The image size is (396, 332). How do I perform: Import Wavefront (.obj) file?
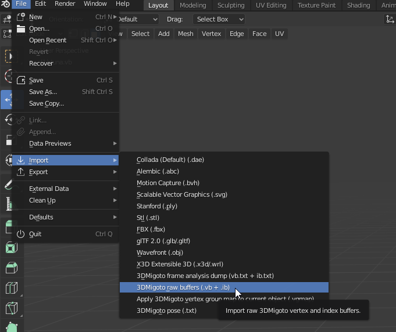coord(224,252)
